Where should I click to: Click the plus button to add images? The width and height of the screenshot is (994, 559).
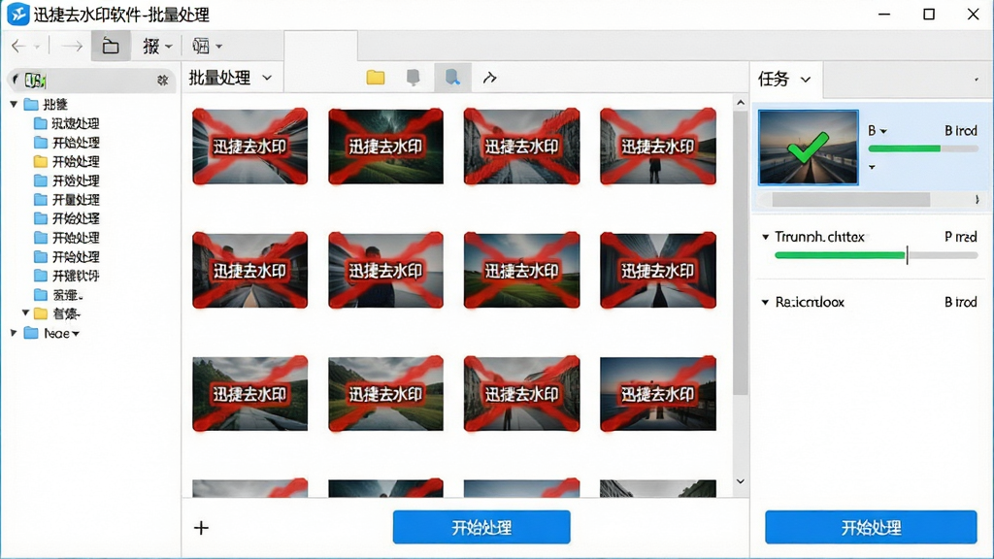(x=201, y=527)
